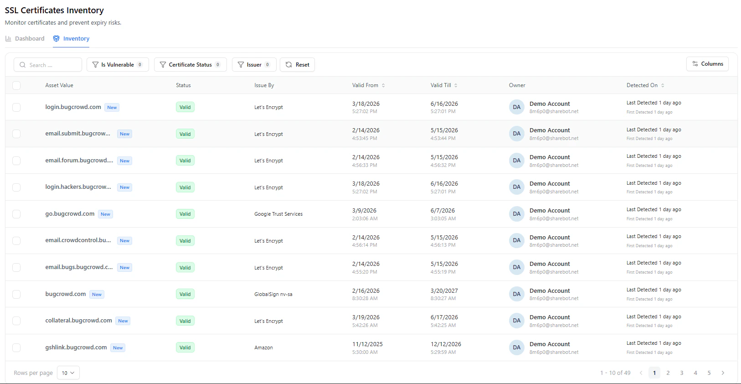Image resolution: width=741 pixels, height=384 pixels.
Task: Select the login.bugcrowd.com row checkbox
Action: click(x=16, y=107)
